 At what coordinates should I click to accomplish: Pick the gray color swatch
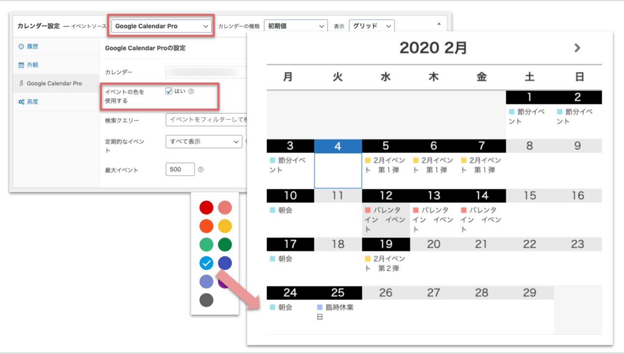[207, 300]
